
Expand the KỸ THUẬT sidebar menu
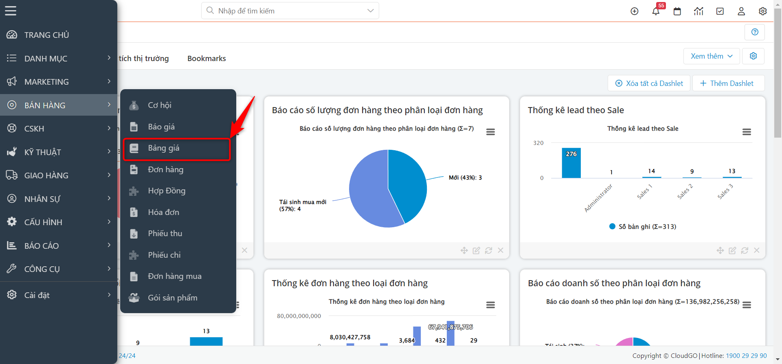[59, 152]
